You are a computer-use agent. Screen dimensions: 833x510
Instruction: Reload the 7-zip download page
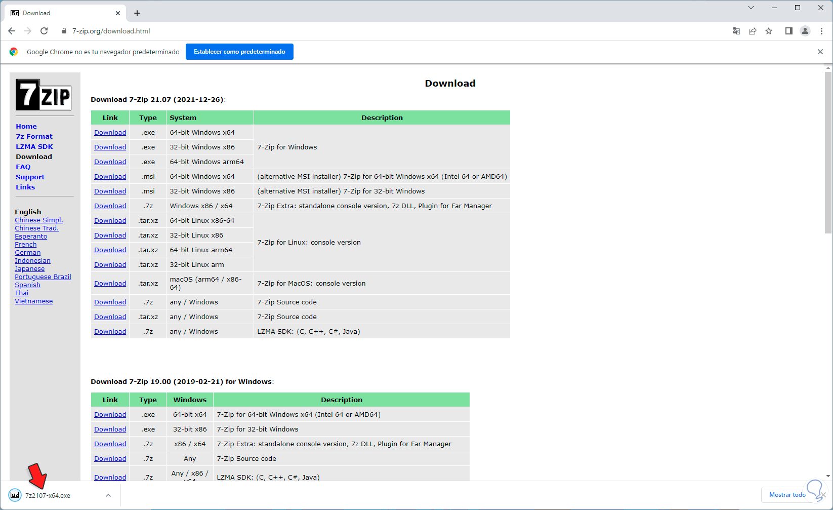pyautogui.click(x=44, y=31)
